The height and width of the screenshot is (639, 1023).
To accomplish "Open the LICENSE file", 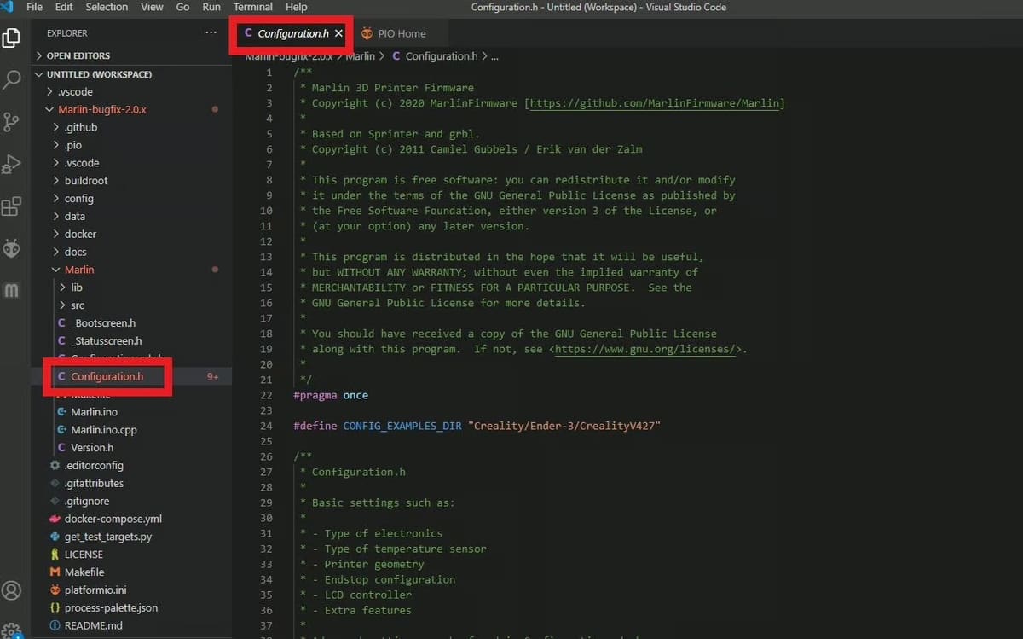I will click(84, 555).
